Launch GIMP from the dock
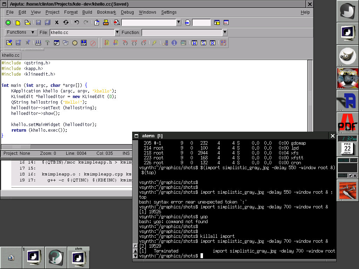 (347, 56)
